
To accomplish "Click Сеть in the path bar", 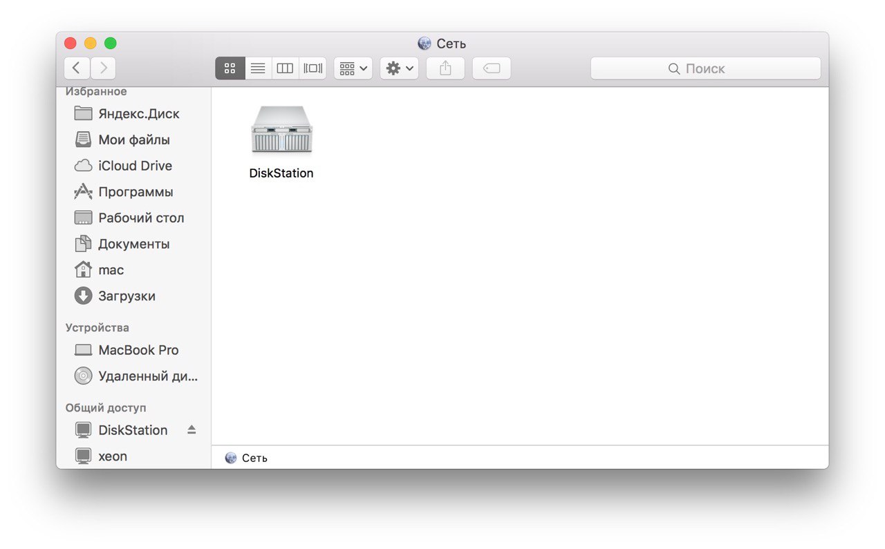I will (247, 458).
